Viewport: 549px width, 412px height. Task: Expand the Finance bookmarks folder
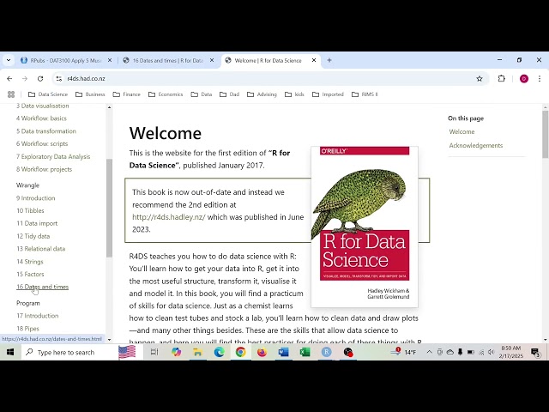(x=126, y=94)
